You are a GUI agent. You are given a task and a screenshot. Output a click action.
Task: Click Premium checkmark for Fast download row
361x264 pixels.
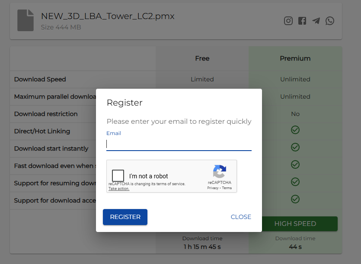tap(295, 164)
